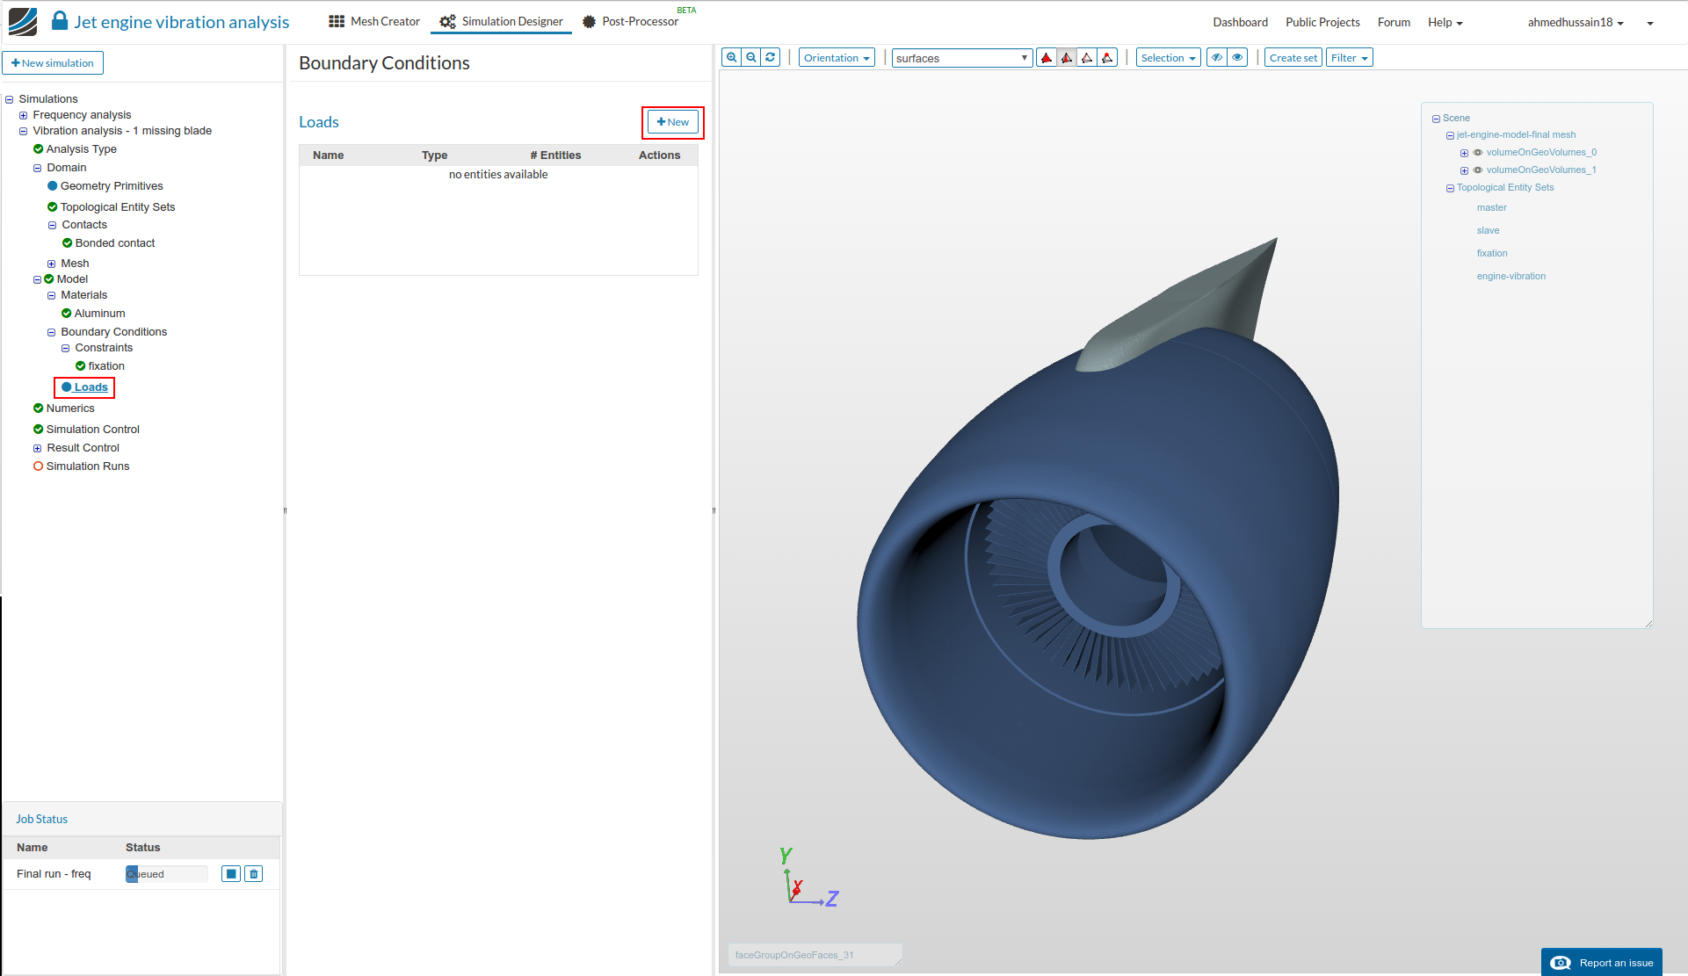The image size is (1688, 976).
Task: Toggle visibility of volumeOnGeoVolumes_1
Action: tap(1478, 170)
